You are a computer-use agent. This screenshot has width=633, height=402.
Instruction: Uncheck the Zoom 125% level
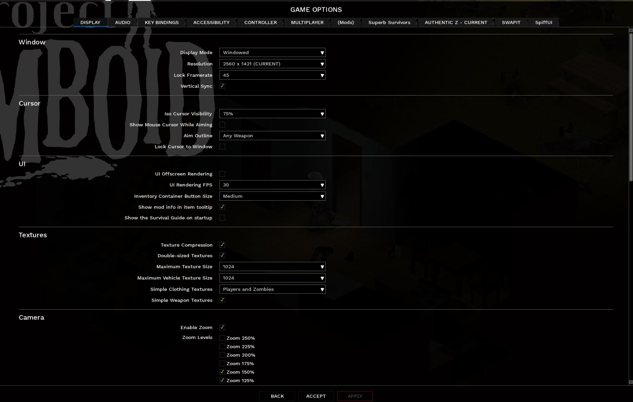[x=222, y=380]
